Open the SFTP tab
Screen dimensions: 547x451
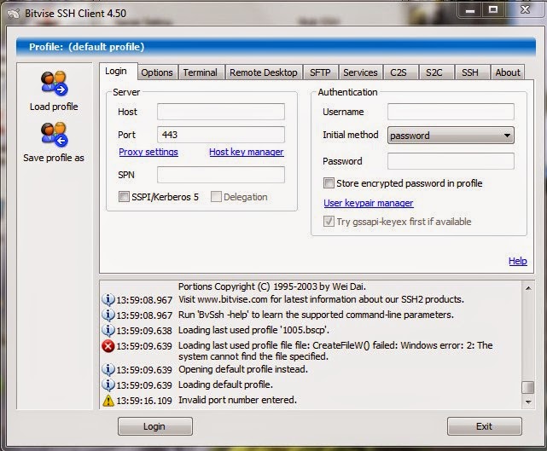pyautogui.click(x=320, y=72)
